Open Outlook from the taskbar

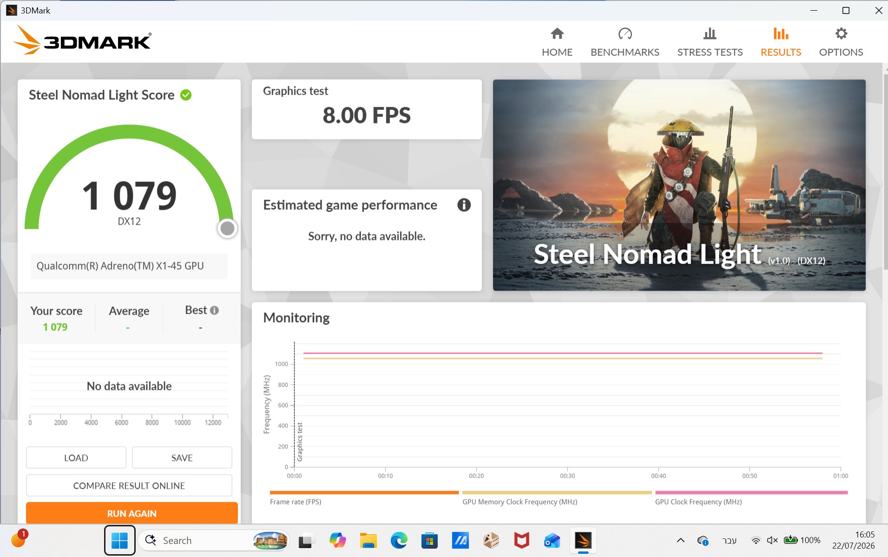click(552, 541)
